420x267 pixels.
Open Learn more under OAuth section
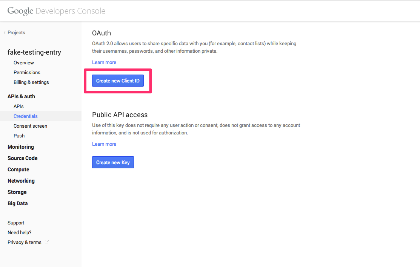pos(104,62)
